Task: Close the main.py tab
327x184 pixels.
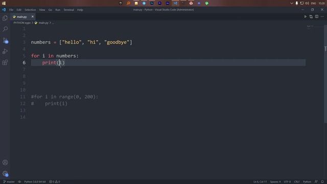Action: coord(32,17)
